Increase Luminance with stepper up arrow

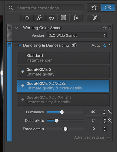(x=104, y=111)
